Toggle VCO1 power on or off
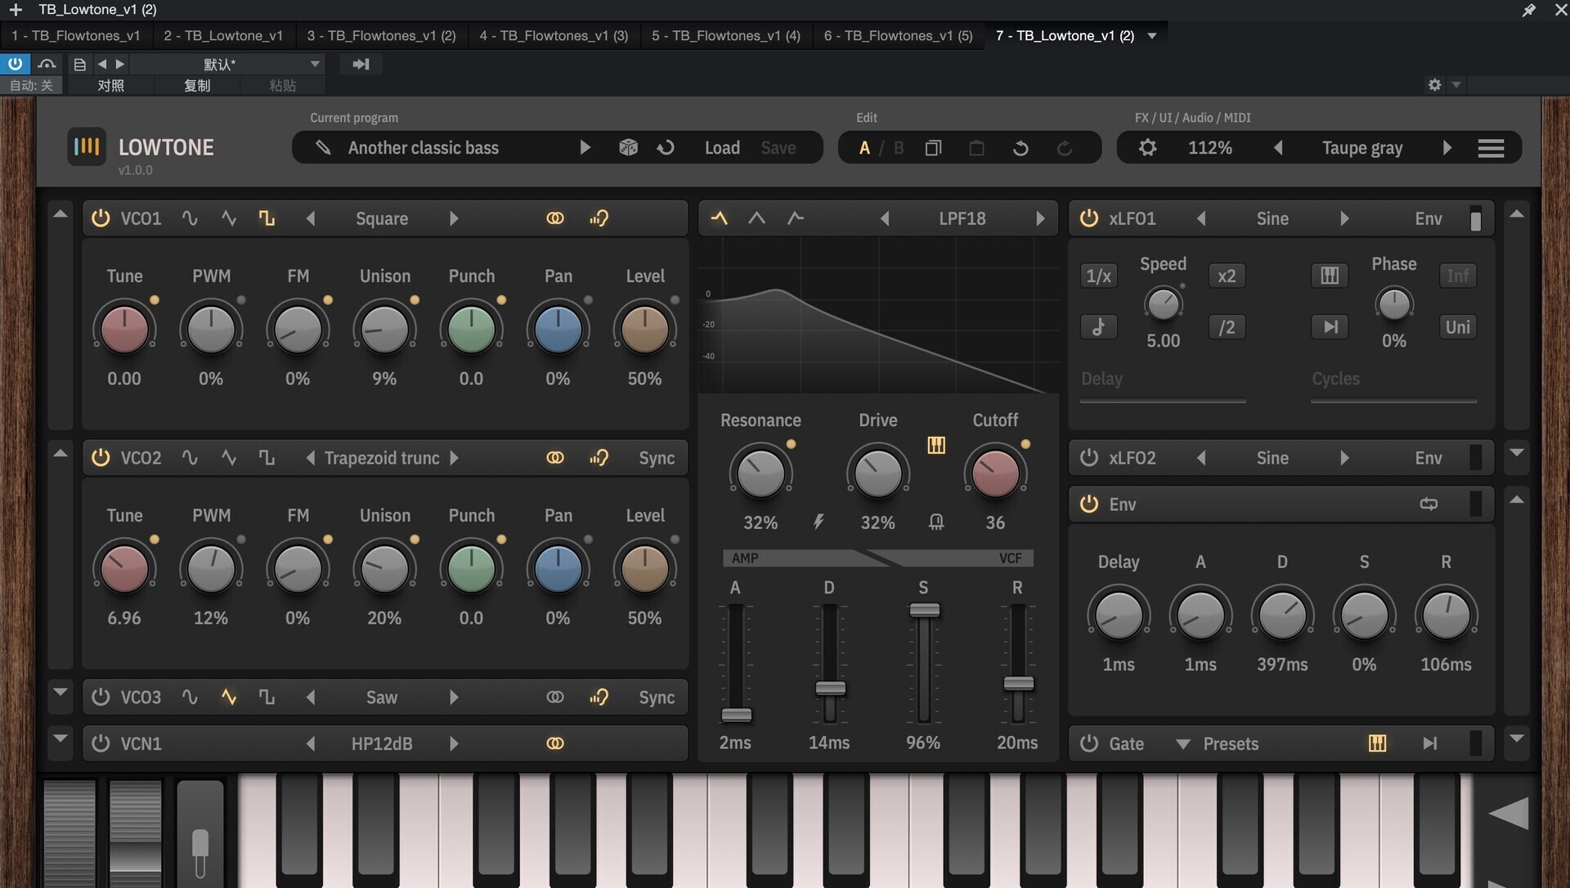The width and height of the screenshot is (1570, 888). (101, 218)
